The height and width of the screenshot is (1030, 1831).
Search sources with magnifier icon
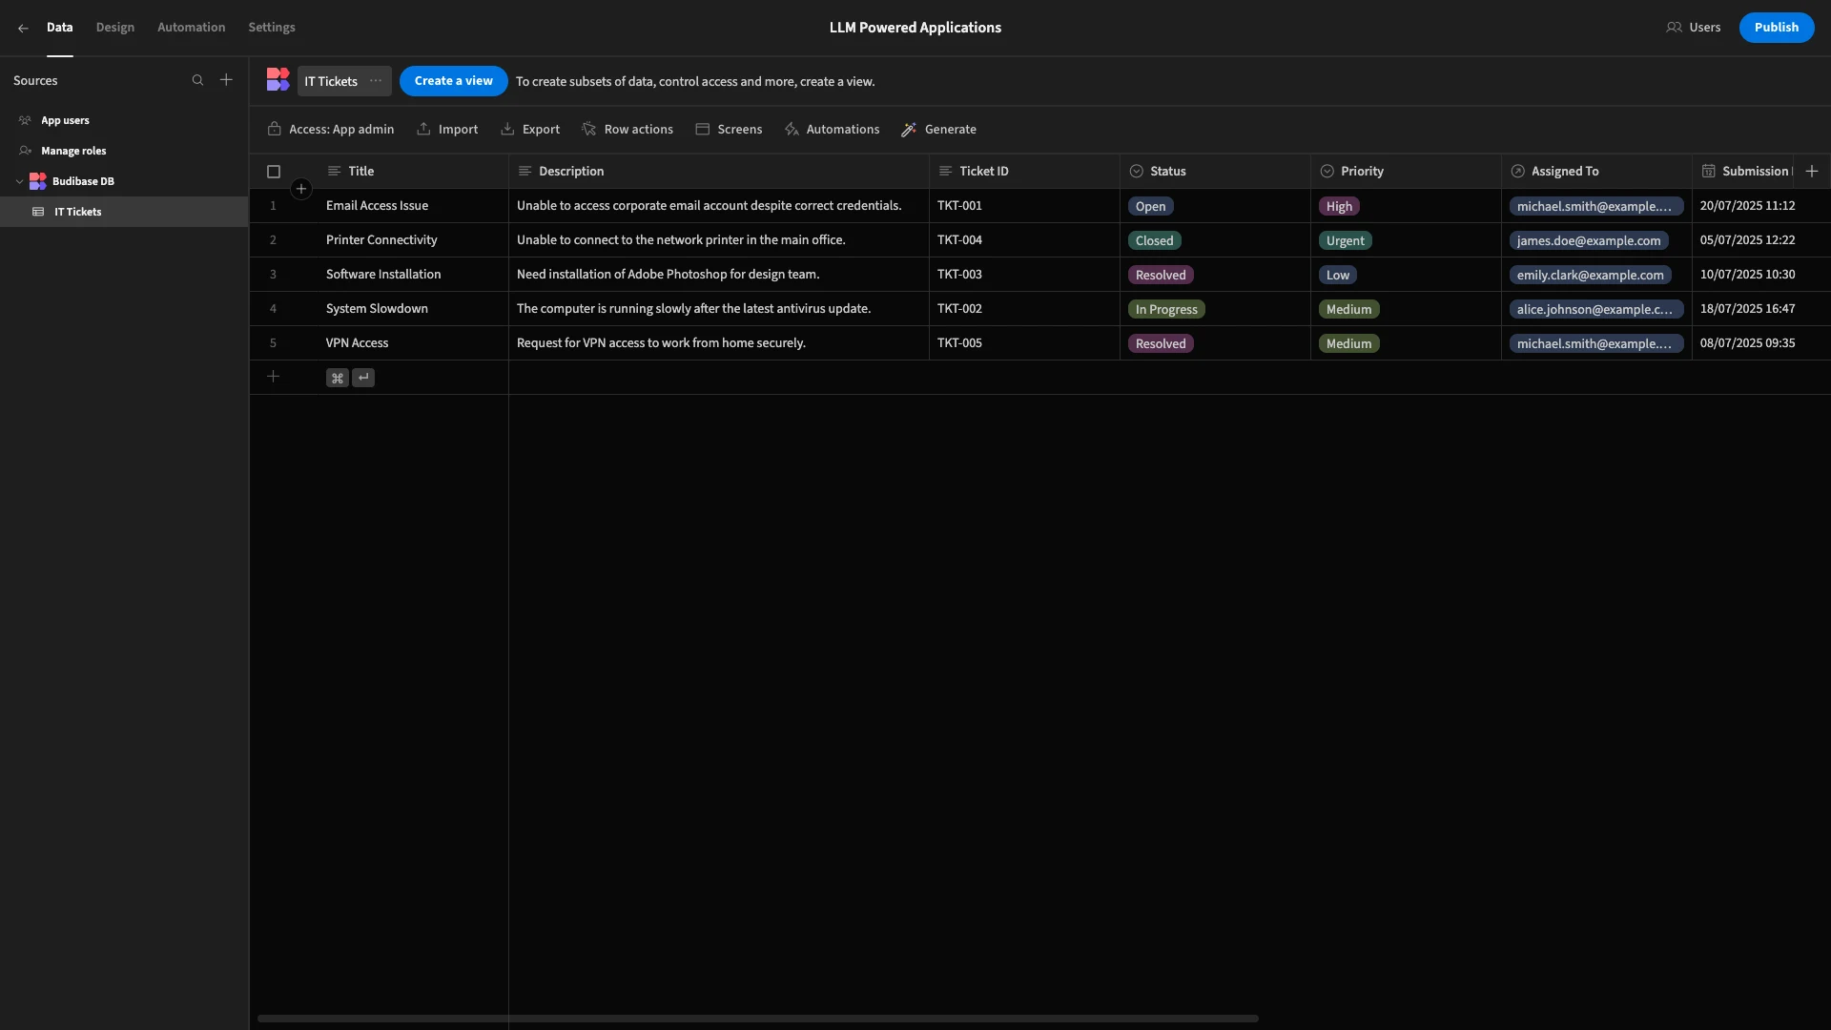tap(197, 80)
